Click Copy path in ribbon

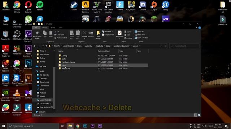click(59, 35)
